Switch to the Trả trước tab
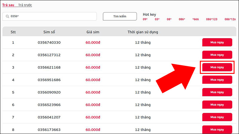239x134 pixels. click(x=25, y=5)
